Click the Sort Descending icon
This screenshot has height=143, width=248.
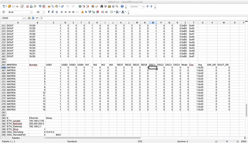[88, 6]
